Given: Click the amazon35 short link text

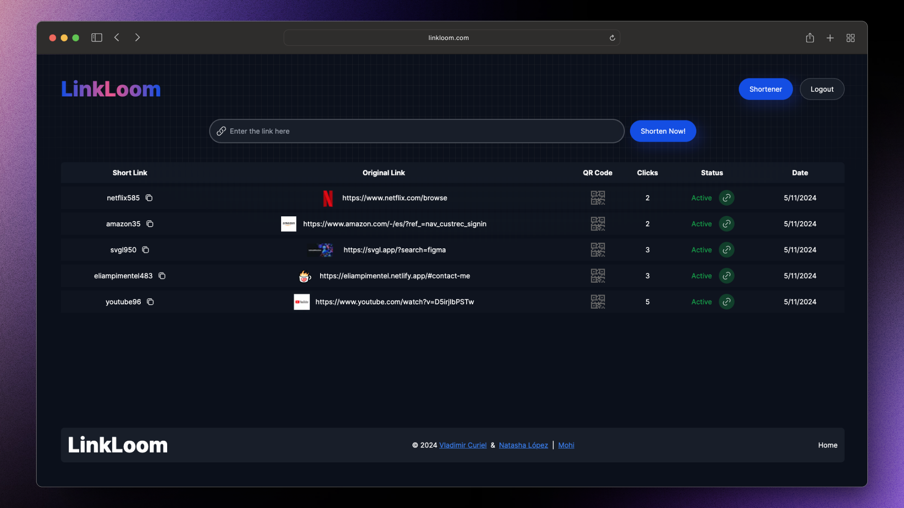Looking at the screenshot, I should point(123,224).
